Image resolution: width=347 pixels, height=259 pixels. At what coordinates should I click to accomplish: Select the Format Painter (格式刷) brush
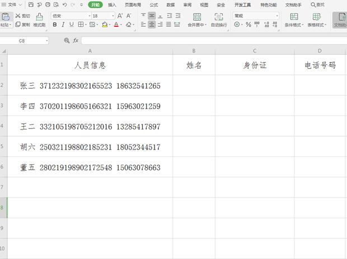tap(39, 20)
